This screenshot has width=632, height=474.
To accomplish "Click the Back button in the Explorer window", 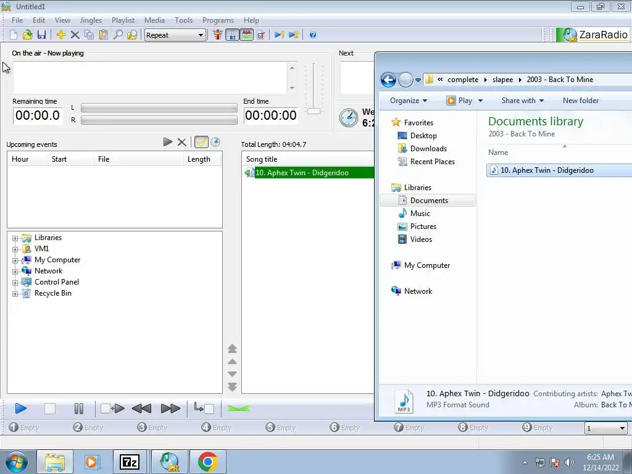I will click(388, 80).
